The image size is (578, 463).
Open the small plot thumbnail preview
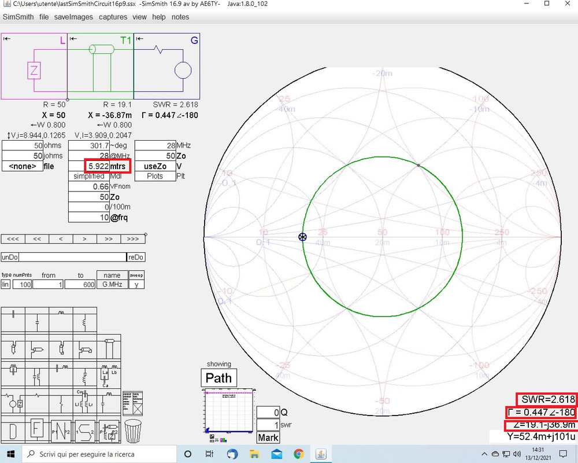coord(228,410)
